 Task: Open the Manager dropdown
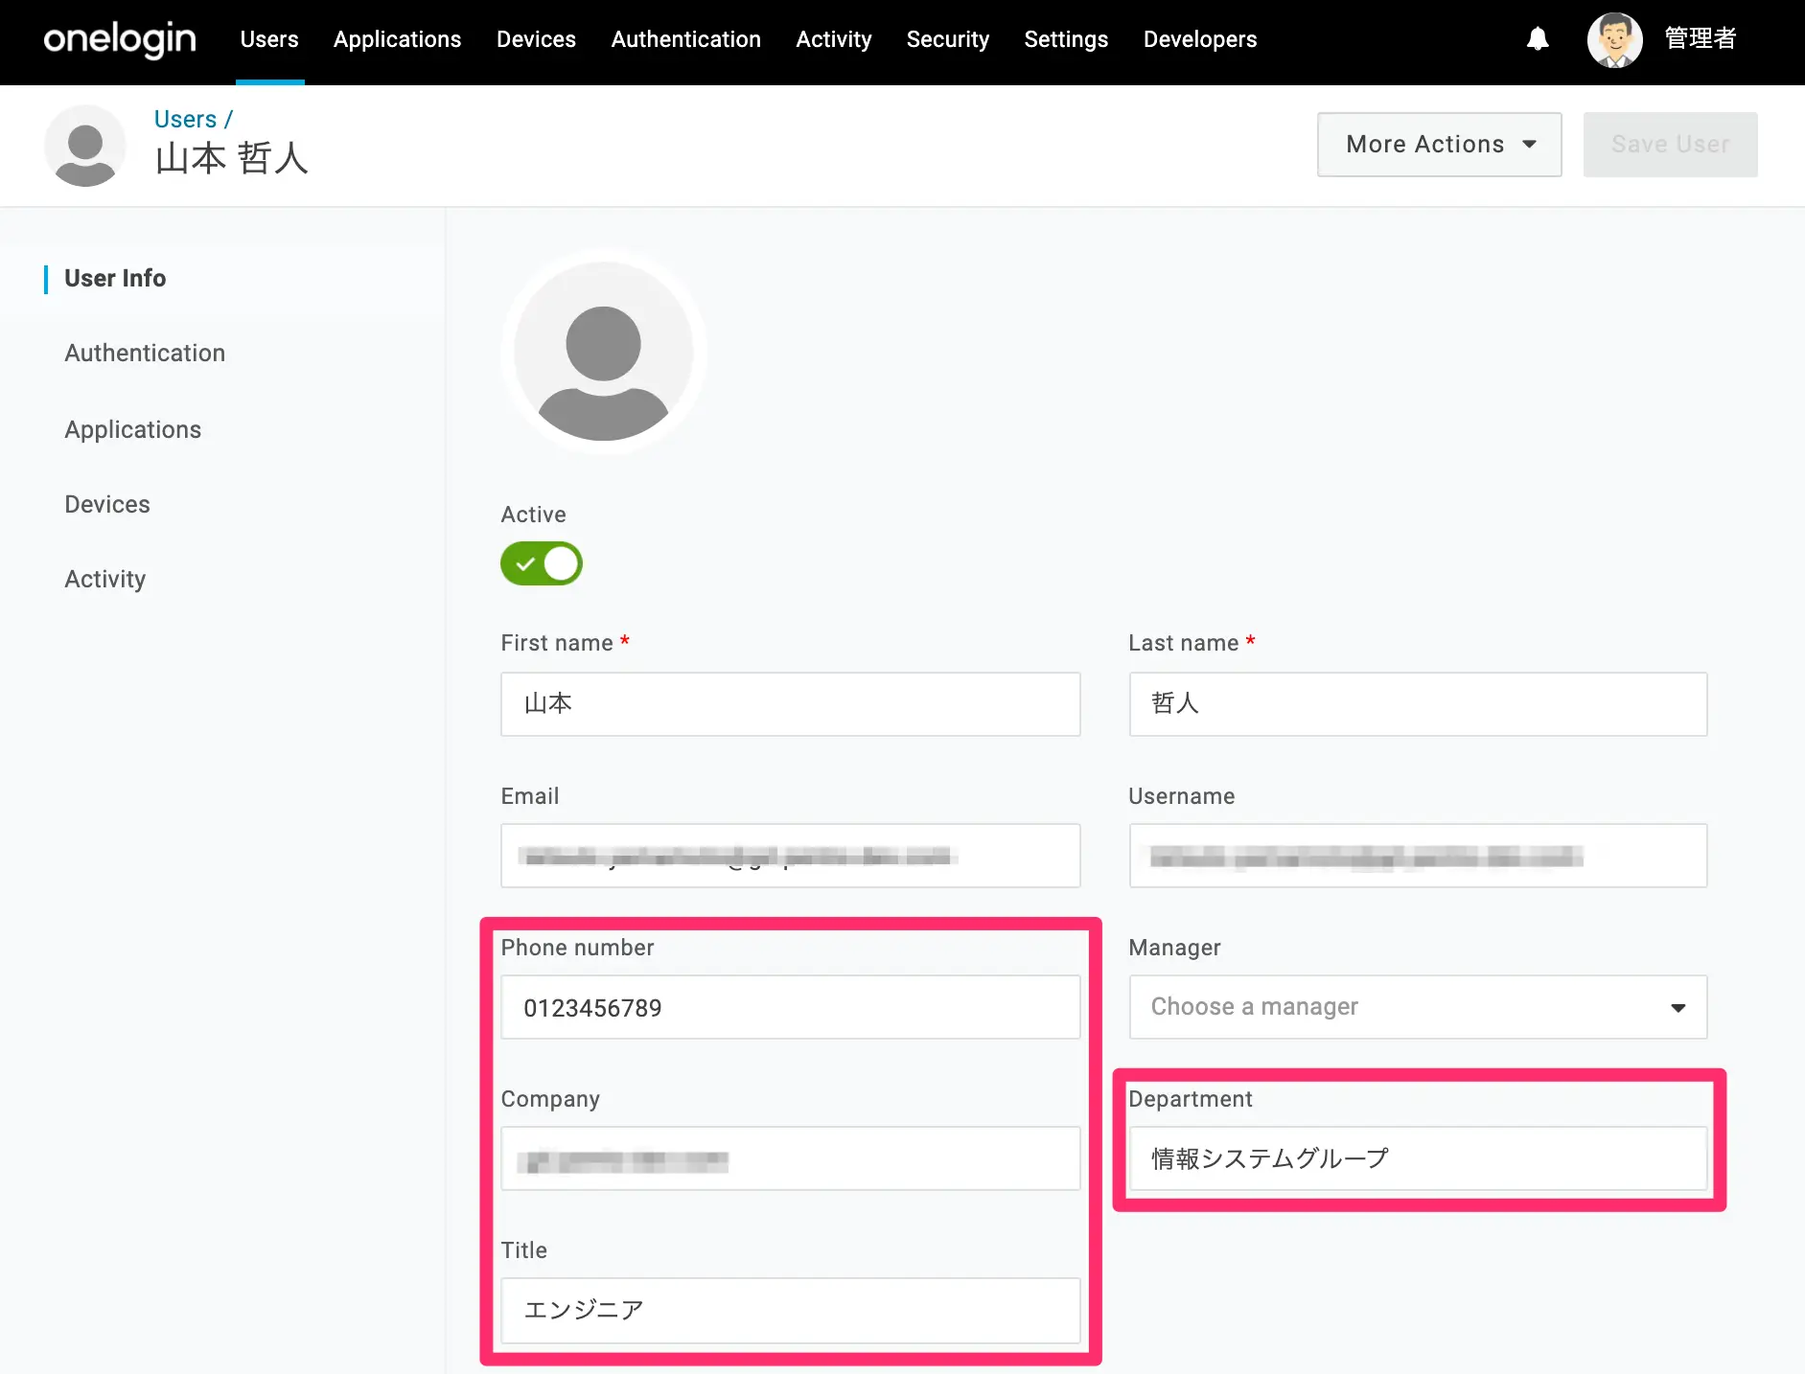(x=1418, y=1007)
